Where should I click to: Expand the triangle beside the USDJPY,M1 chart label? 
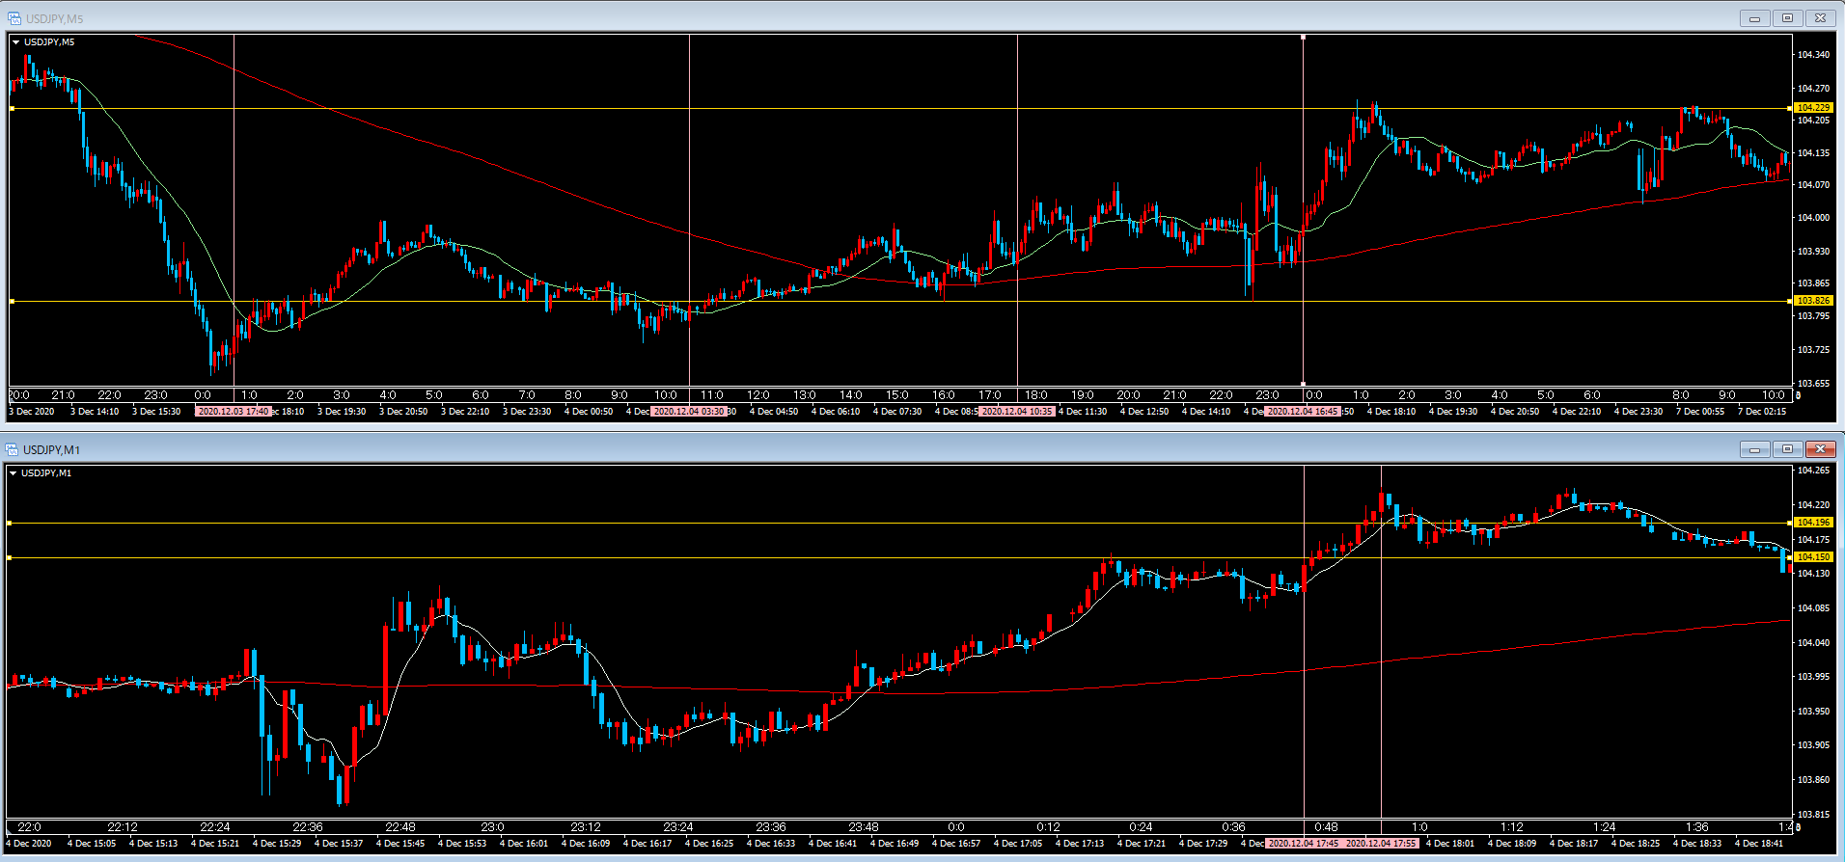click(x=14, y=473)
